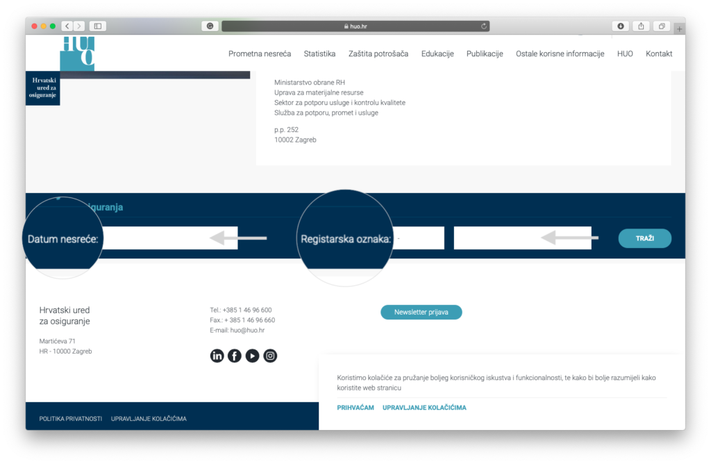Reload page using address bar icon
The width and height of the screenshot is (711, 464).
pyautogui.click(x=483, y=26)
